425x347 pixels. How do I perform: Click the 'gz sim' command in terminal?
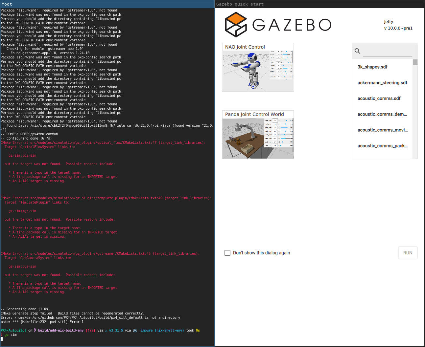coord(11,335)
